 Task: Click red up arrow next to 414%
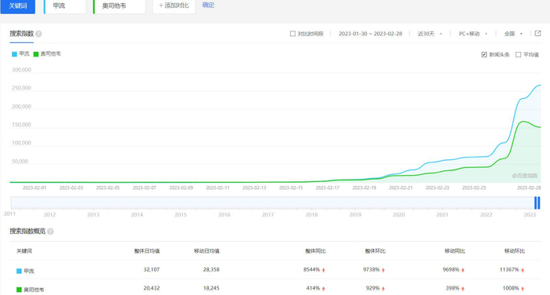coord(324,289)
